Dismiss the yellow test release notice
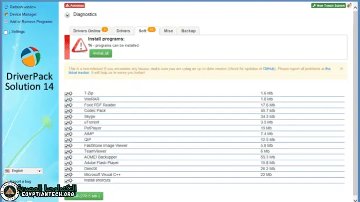 tap(341, 69)
